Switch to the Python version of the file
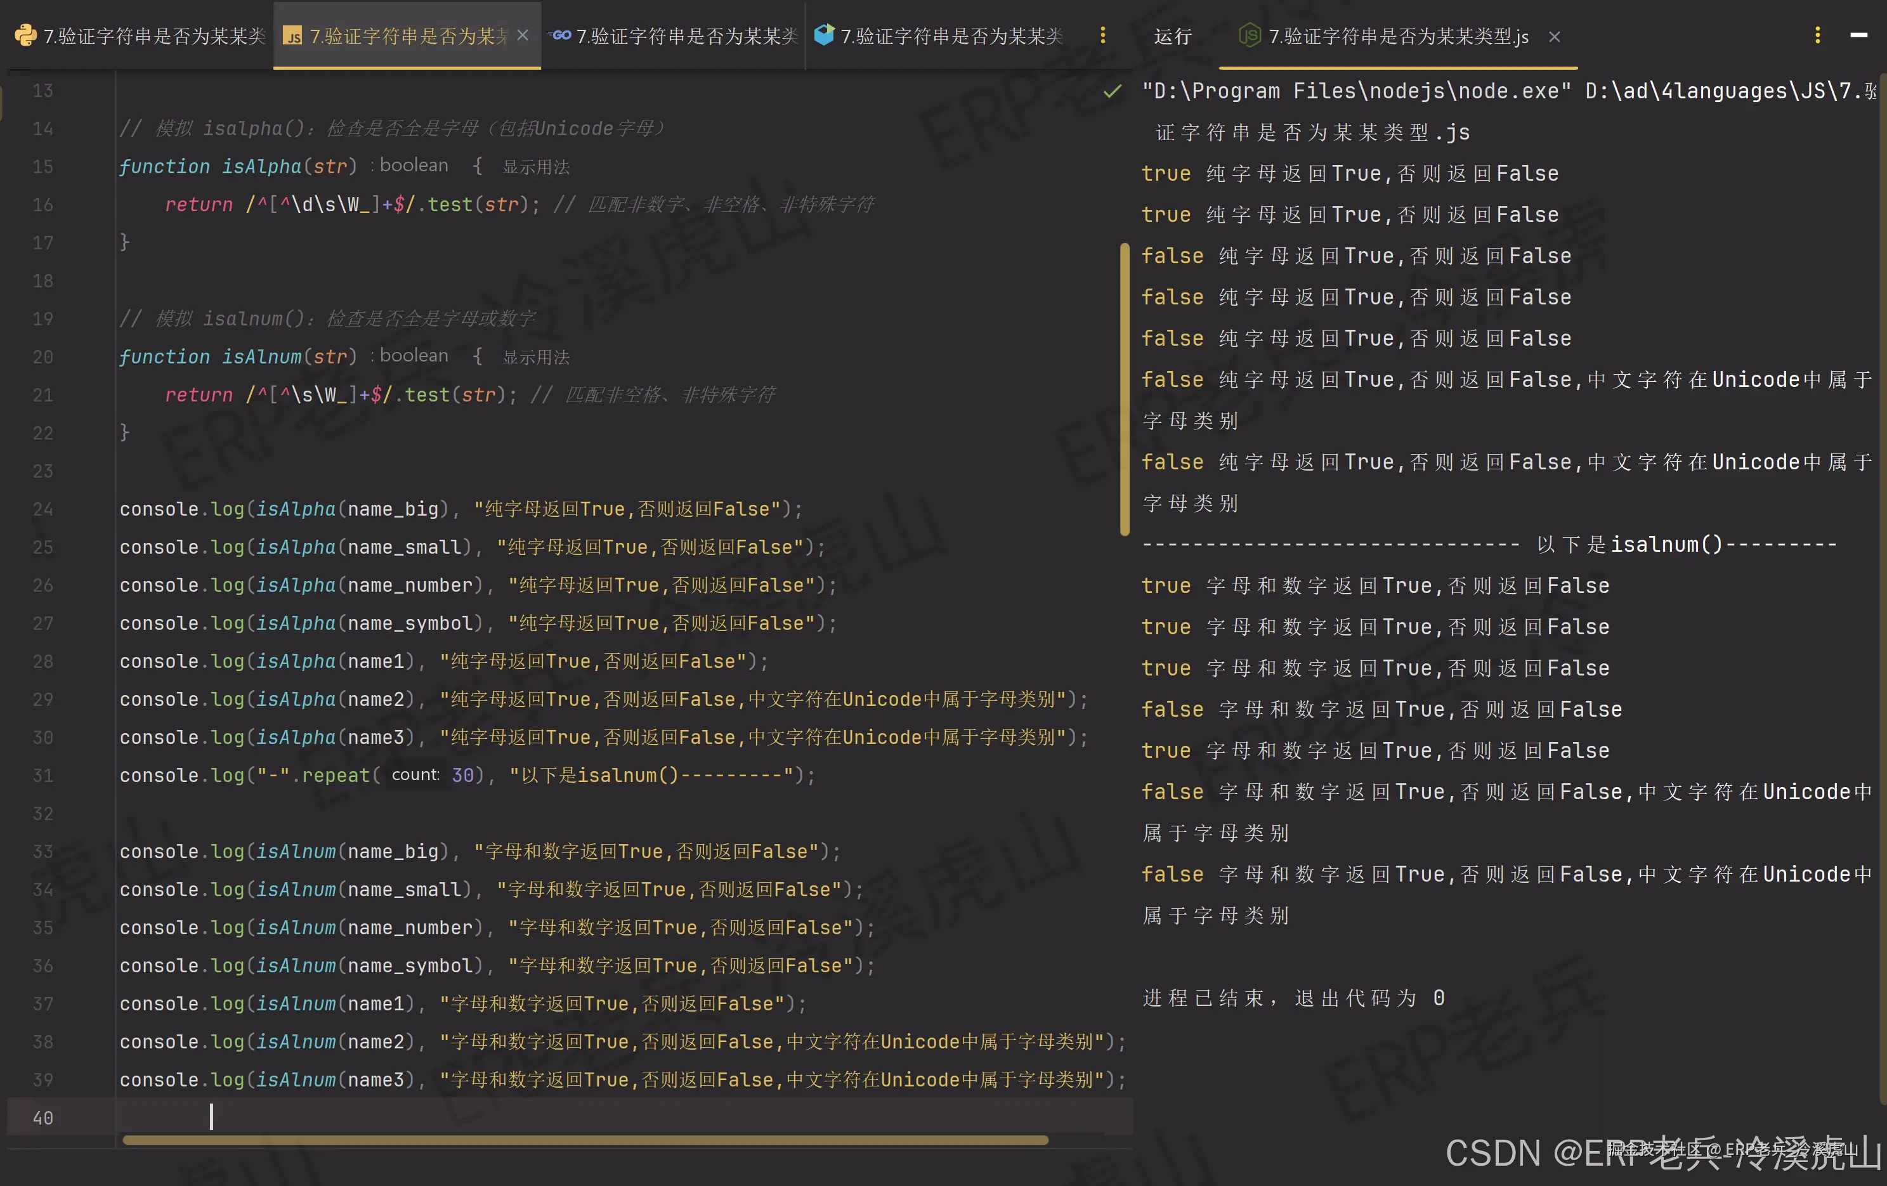This screenshot has width=1887, height=1186. [x=141, y=36]
